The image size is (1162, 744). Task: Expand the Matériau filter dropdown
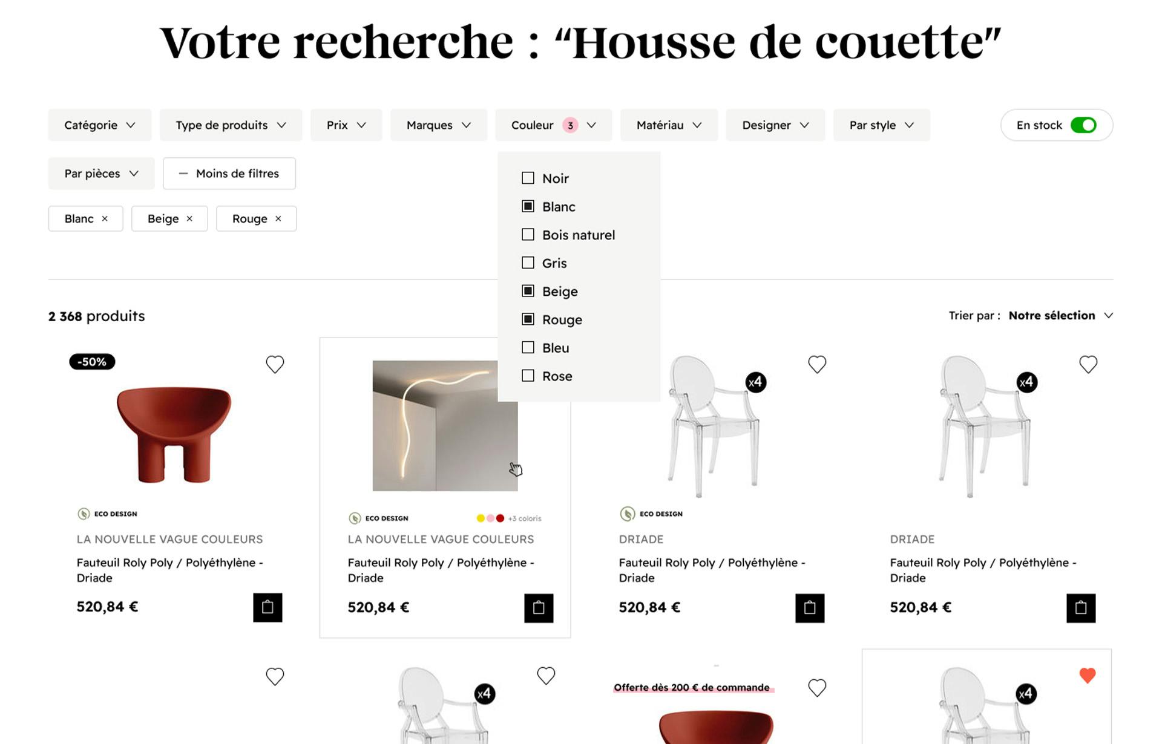click(x=669, y=125)
